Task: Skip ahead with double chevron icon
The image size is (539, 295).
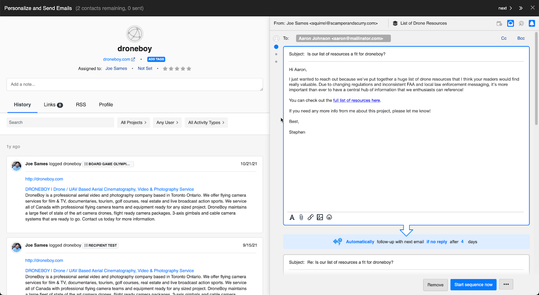Action: [x=521, y=8]
